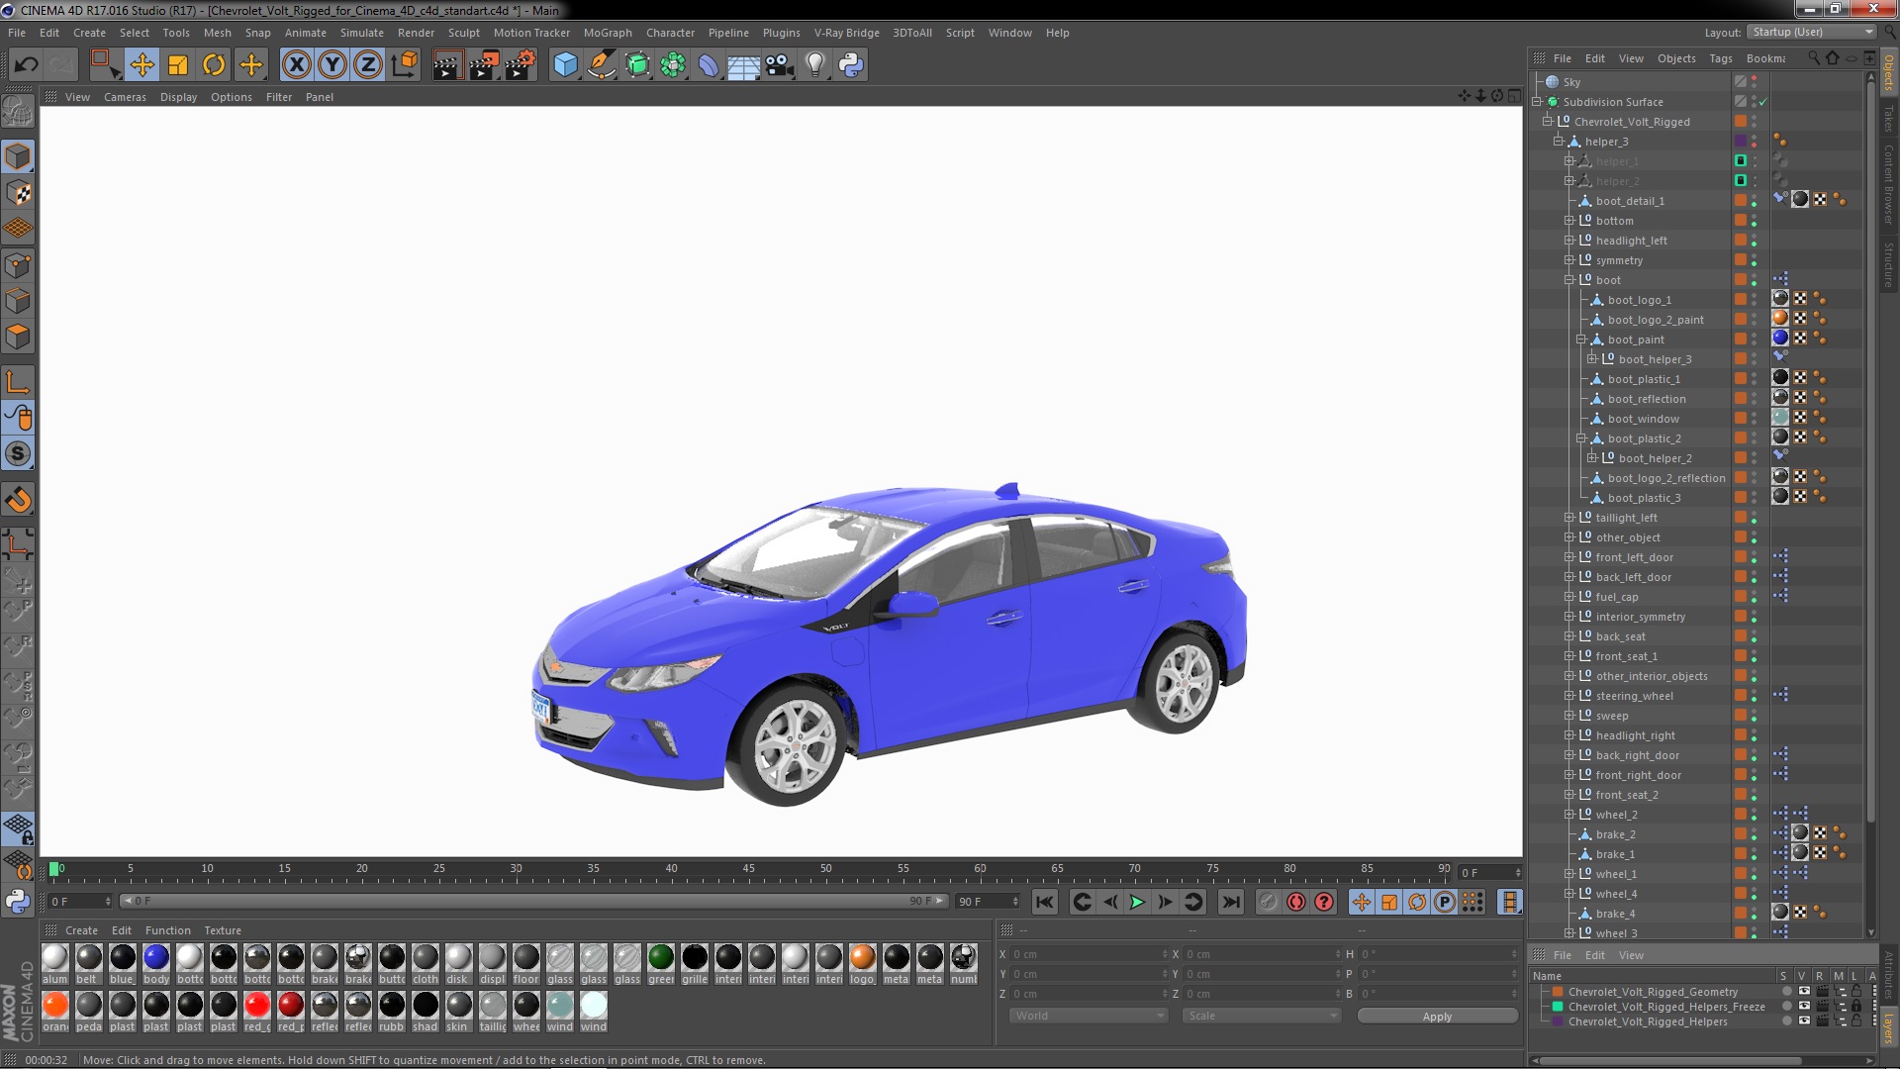1900x1069 pixels.
Task: Open Objects menu in Object Manager
Action: (1676, 58)
